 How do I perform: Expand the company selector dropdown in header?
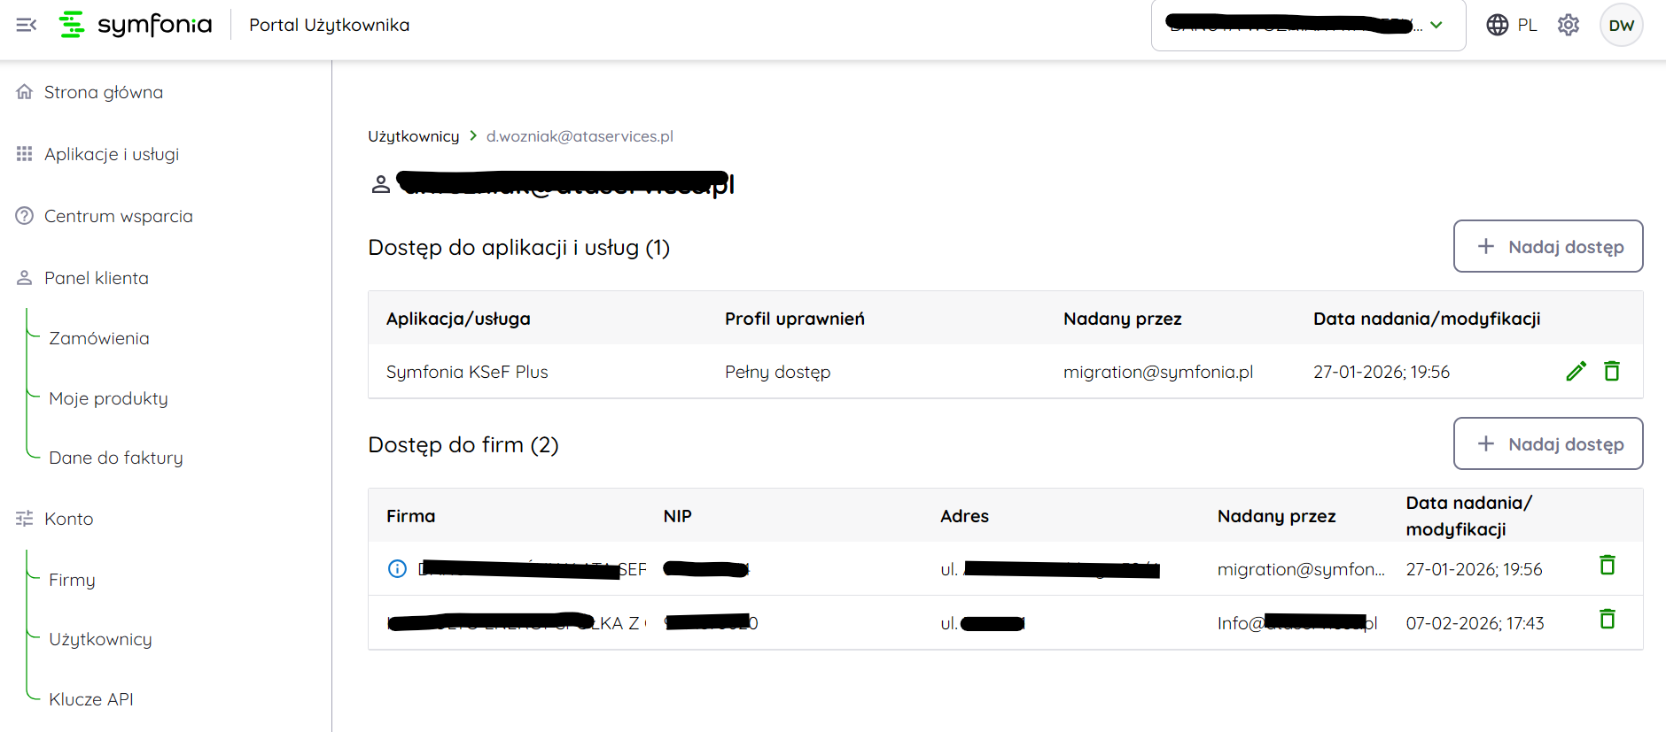tap(1436, 25)
